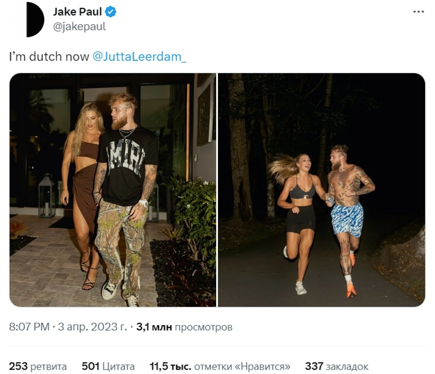
Task: Click the blue verified checkmark badge
Action: pos(111,12)
